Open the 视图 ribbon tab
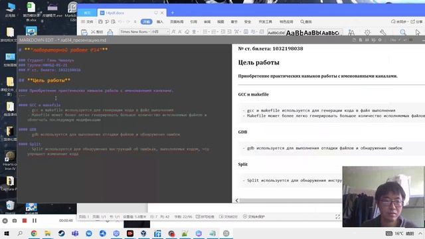This screenshot has width=425, height=239. [x=220, y=22]
